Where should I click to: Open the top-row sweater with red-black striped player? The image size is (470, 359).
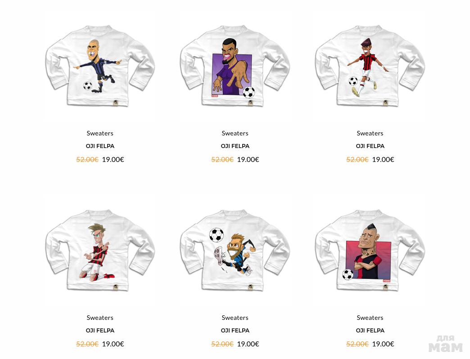point(370,67)
